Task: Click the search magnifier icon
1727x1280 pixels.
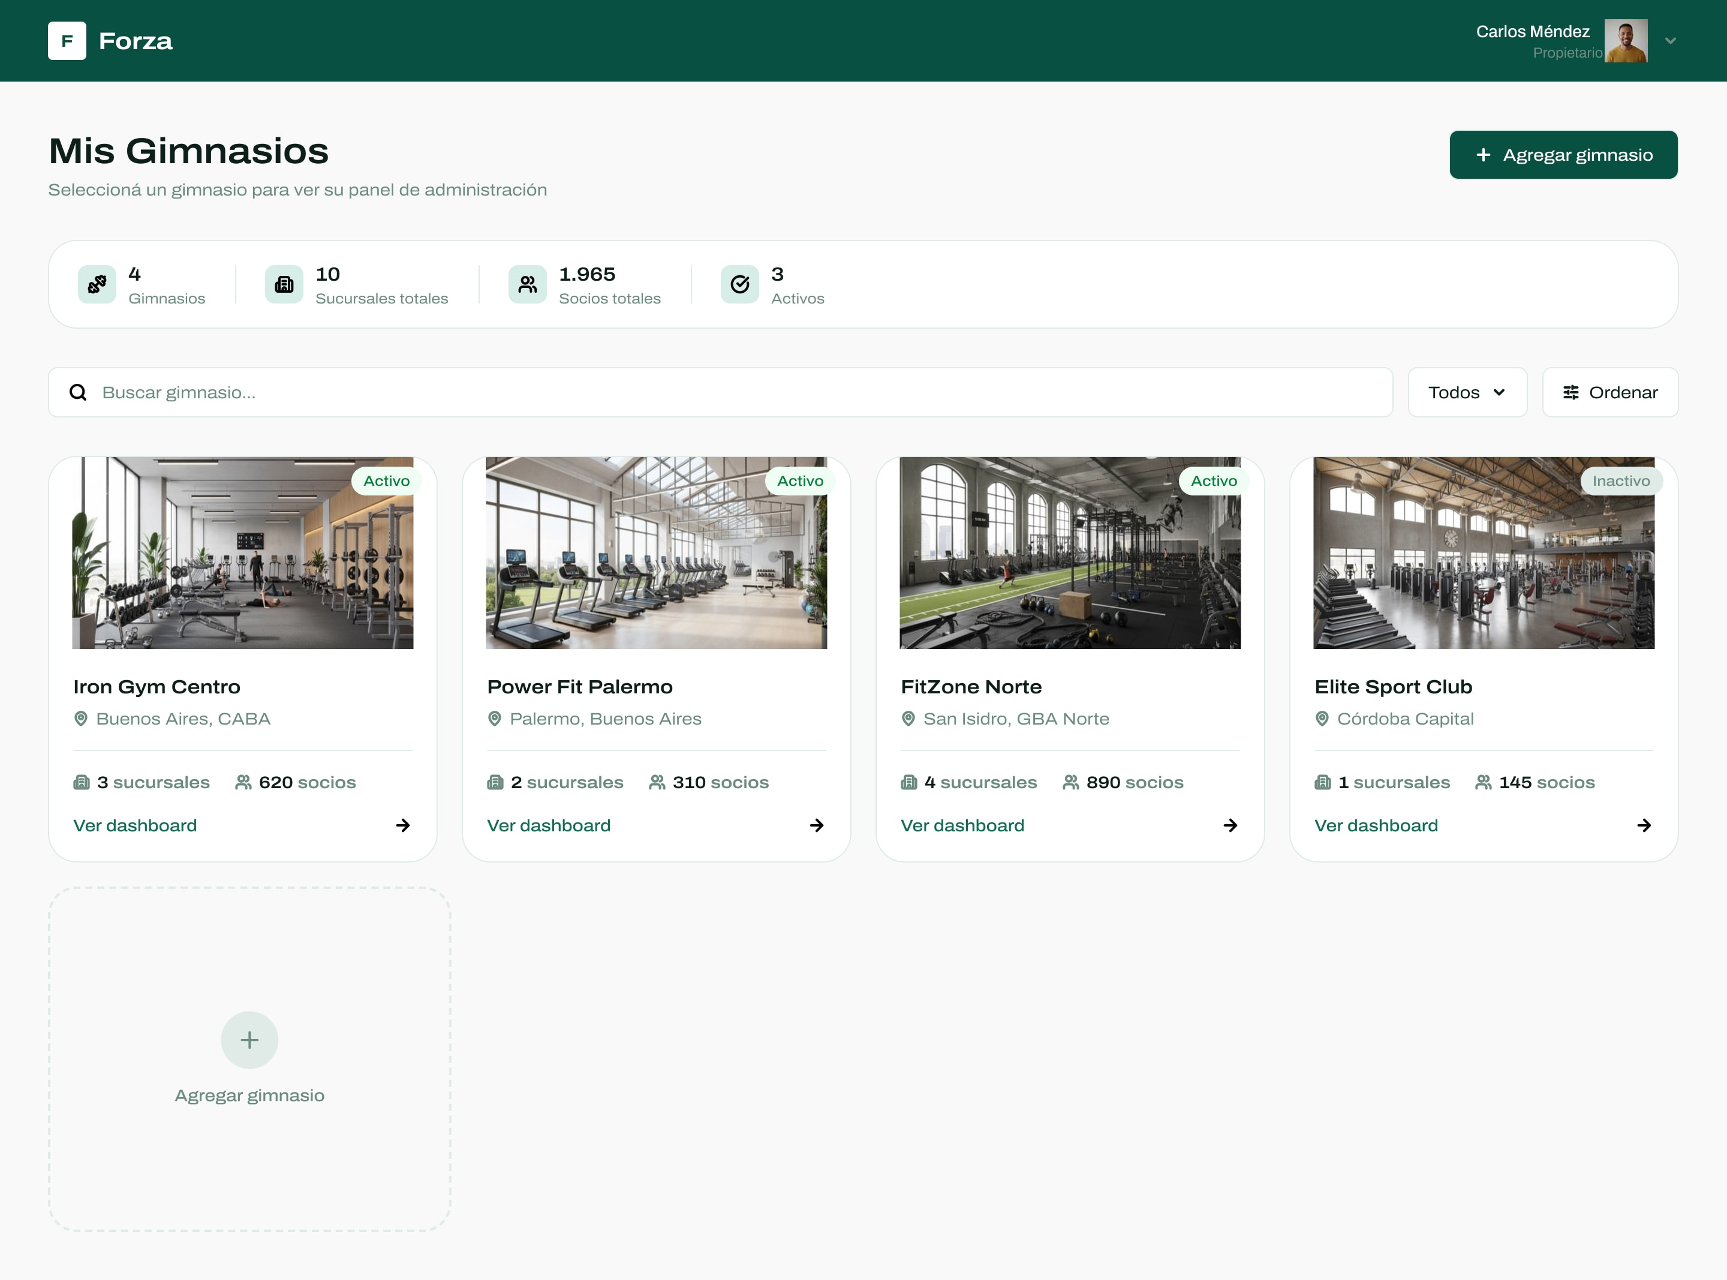Action: (78, 392)
